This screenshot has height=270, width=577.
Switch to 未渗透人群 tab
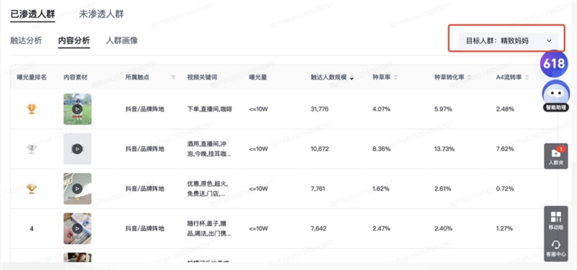coord(102,14)
